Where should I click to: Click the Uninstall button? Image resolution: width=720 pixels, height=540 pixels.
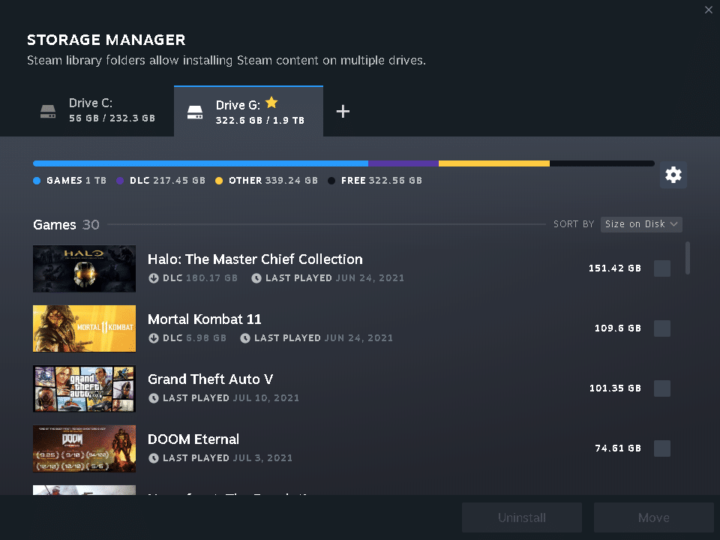pos(522,517)
